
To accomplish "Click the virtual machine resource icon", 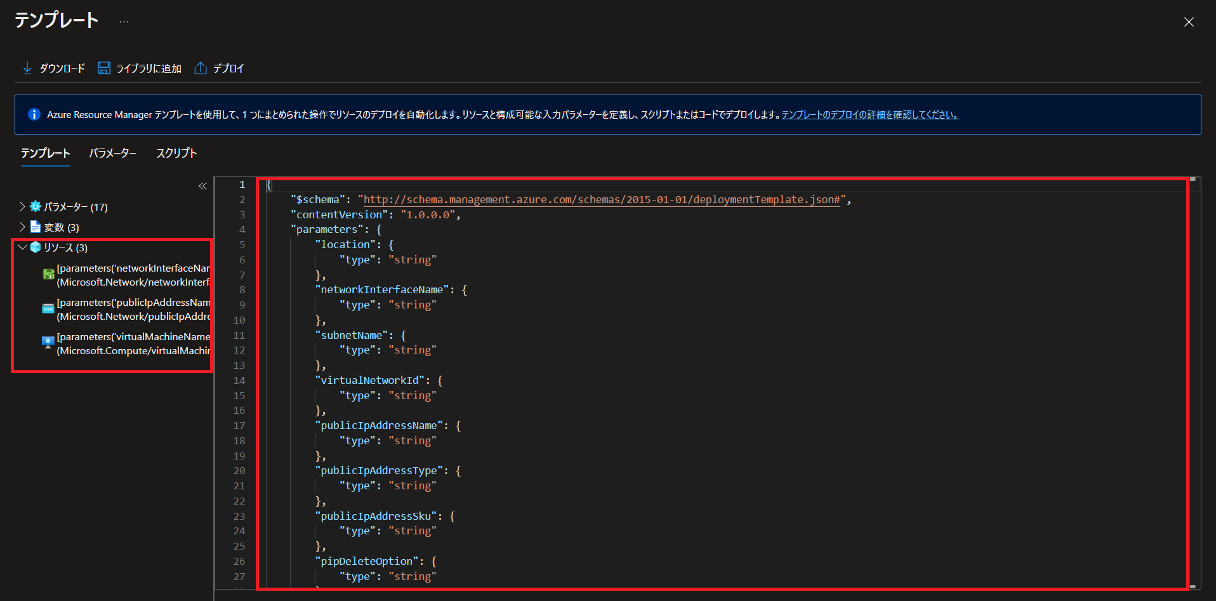I will pos(48,343).
